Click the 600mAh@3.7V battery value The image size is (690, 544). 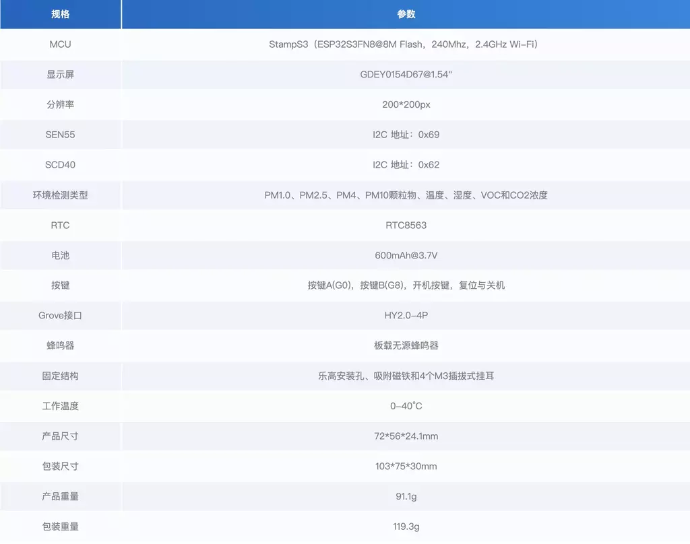point(406,255)
